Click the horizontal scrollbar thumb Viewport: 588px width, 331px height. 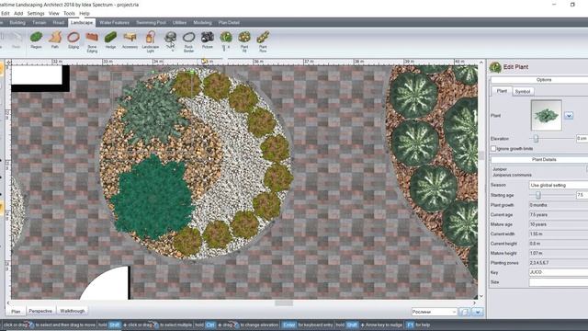284,303
